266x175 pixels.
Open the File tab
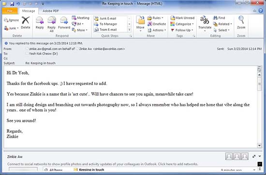[10, 11]
